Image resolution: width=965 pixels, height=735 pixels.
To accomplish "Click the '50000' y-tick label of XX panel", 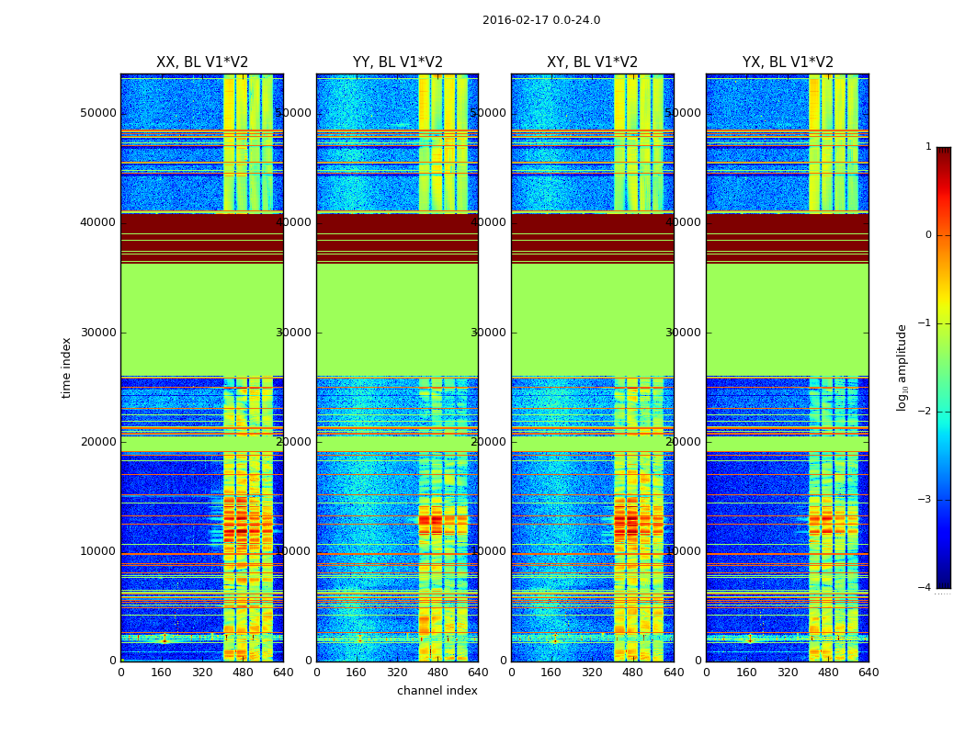I will [x=99, y=113].
